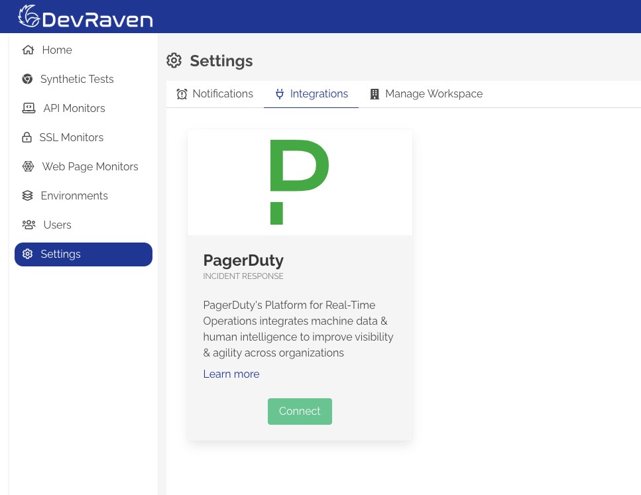Image resolution: width=641 pixels, height=495 pixels.
Task: Select the SSL Monitors padlock icon
Action: (27, 137)
